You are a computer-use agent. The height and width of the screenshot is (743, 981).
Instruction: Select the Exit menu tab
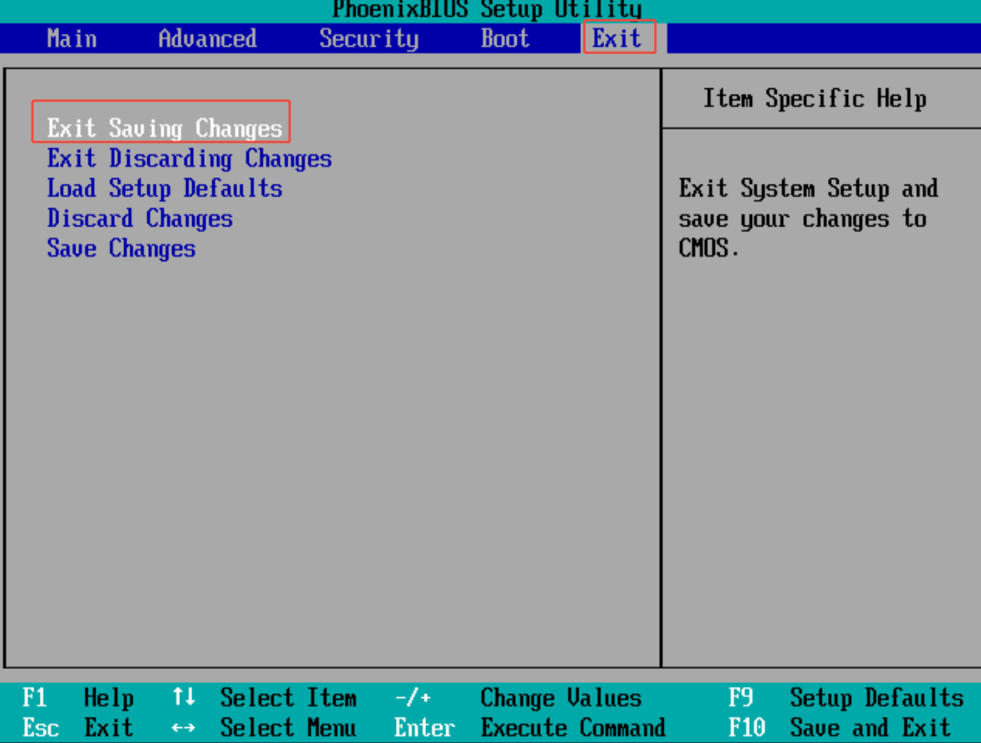pos(617,39)
